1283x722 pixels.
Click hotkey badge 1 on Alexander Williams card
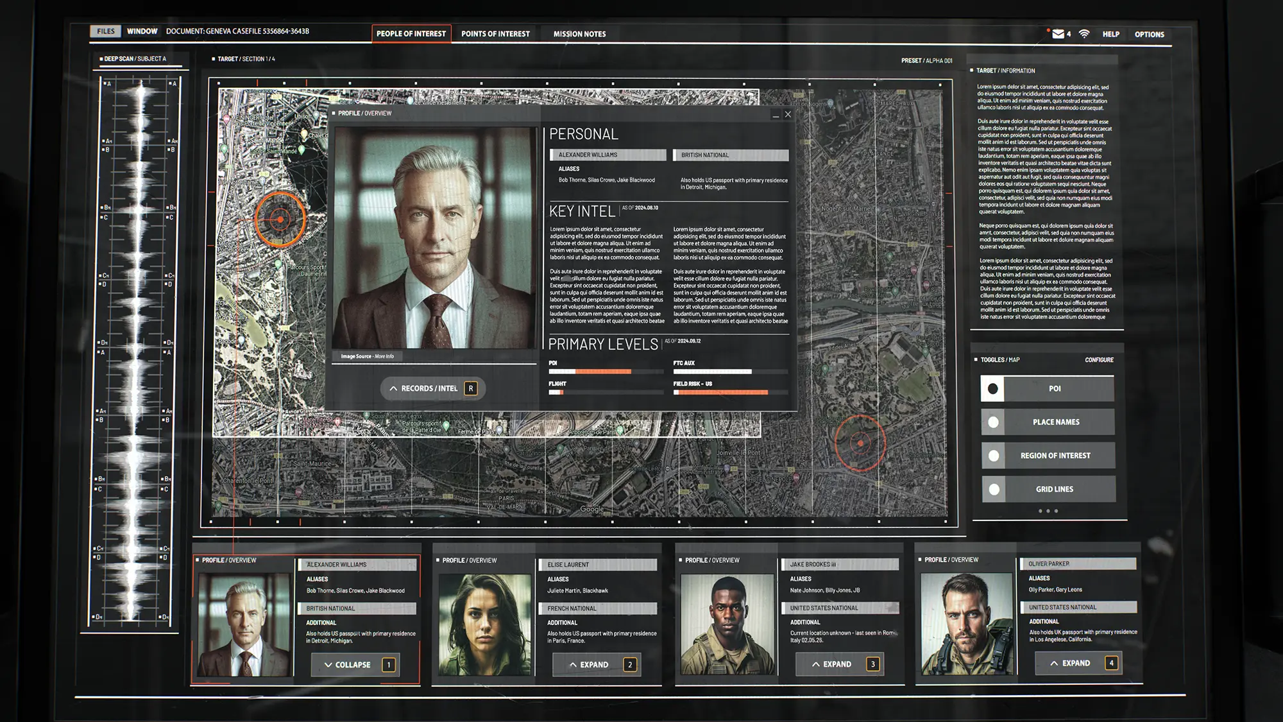[389, 665]
